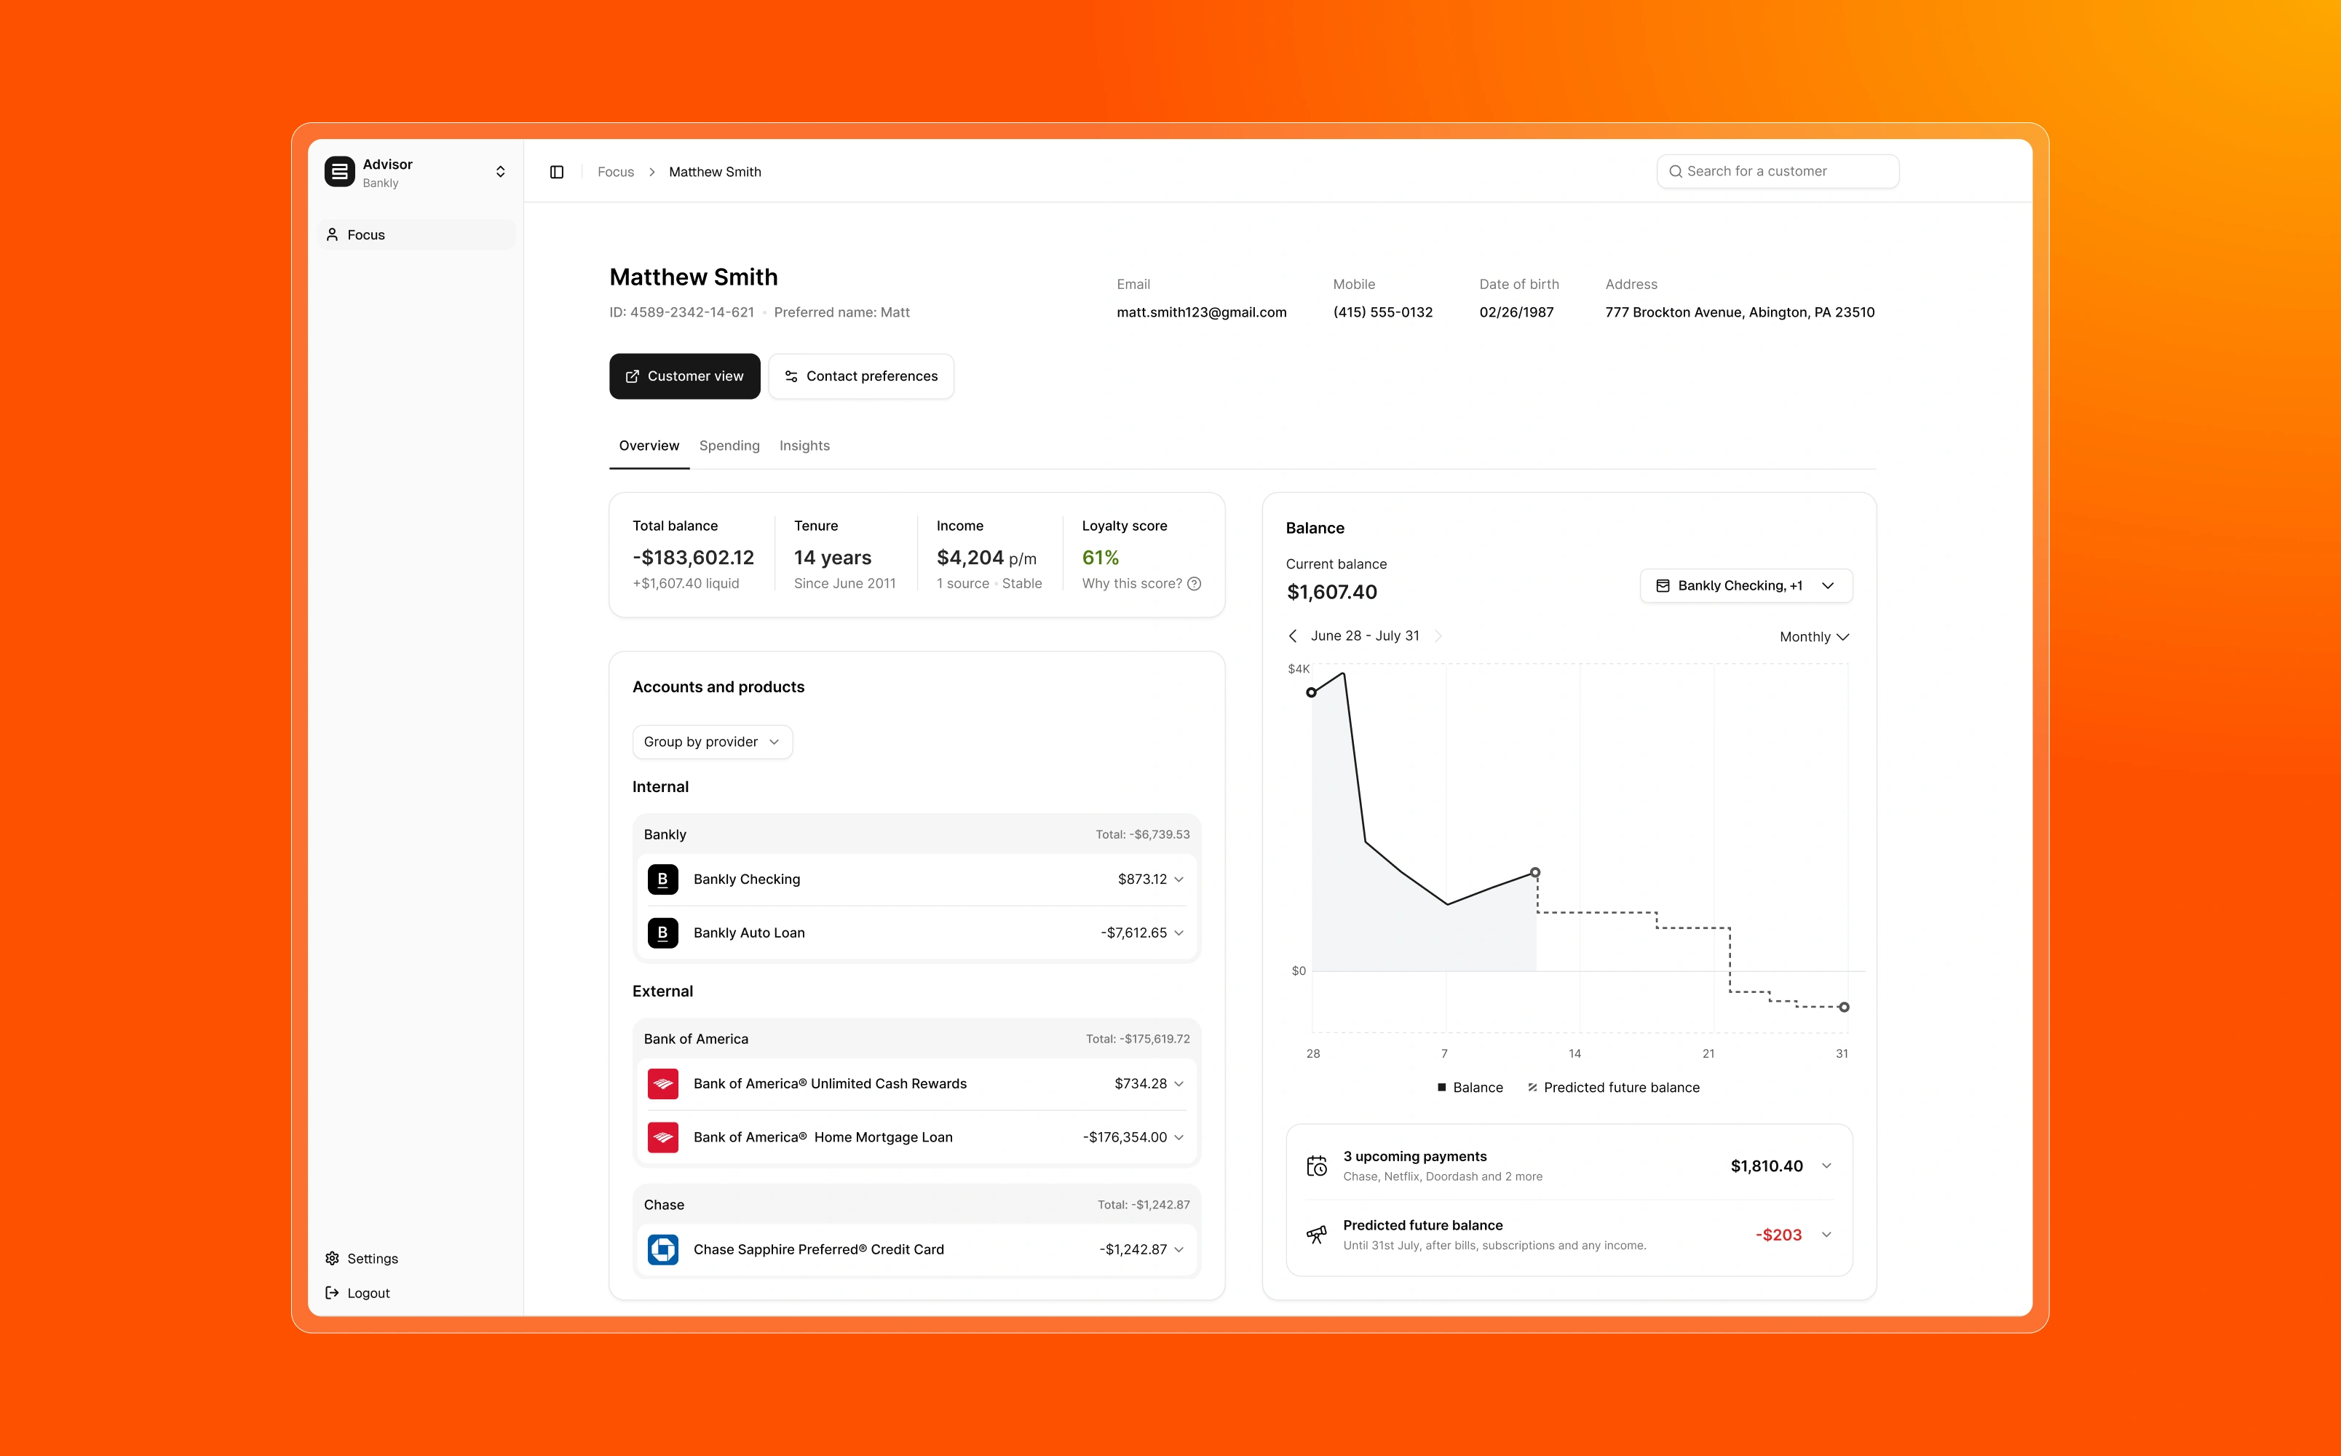2341x1456 pixels.
Task: Click the Chase logo icon
Action: coord(662,1249)
